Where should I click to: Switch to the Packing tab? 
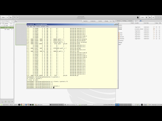pyautogui.click(x=124, y=21)
